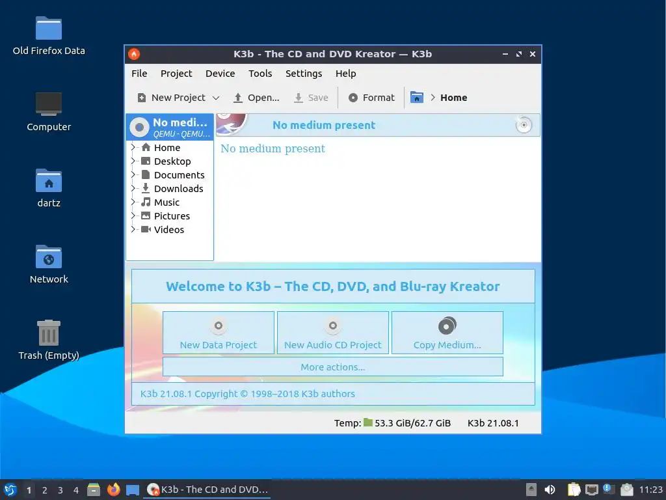Click the Videos camera icon in tree
Screen dimensions: 666x500
tap(146, 229)
